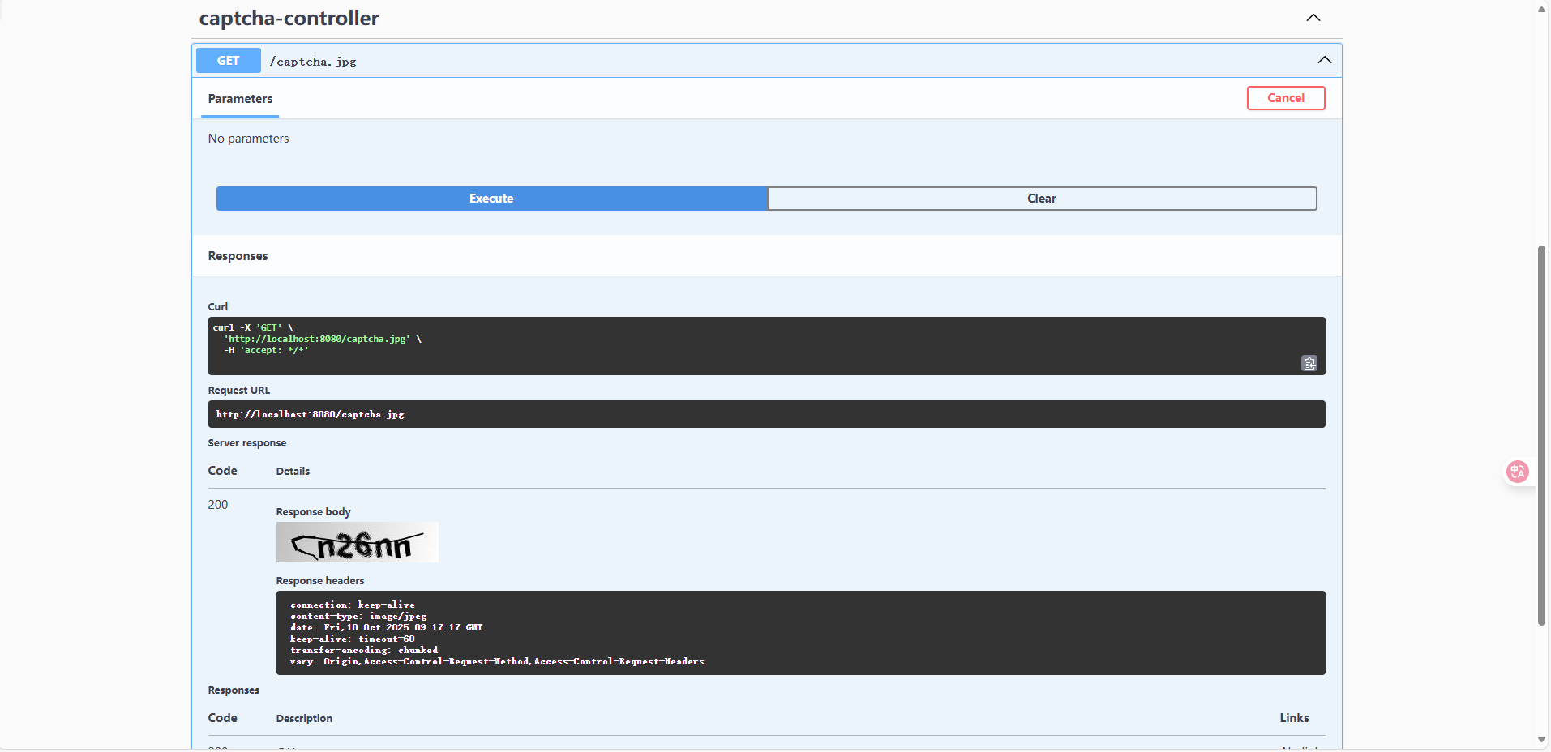1551x752 pixels.
Task: Click the page scrollbar down arrow
Action: pos(1541,740)
